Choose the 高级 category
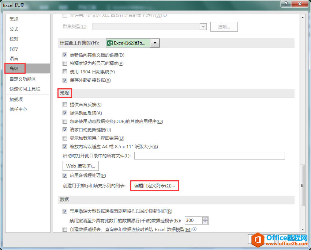The image size is (311, 250). point(28,69)
